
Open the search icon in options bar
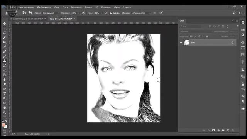coord(234,13)
